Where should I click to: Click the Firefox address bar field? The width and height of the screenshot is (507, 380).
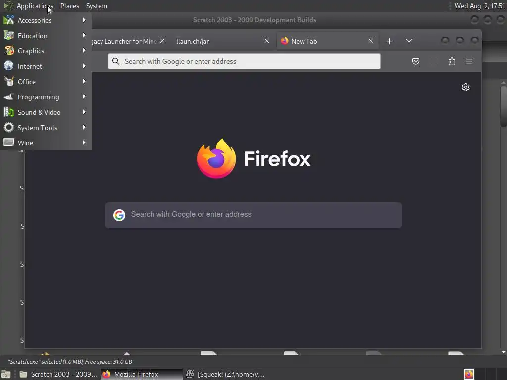point(244,61)
